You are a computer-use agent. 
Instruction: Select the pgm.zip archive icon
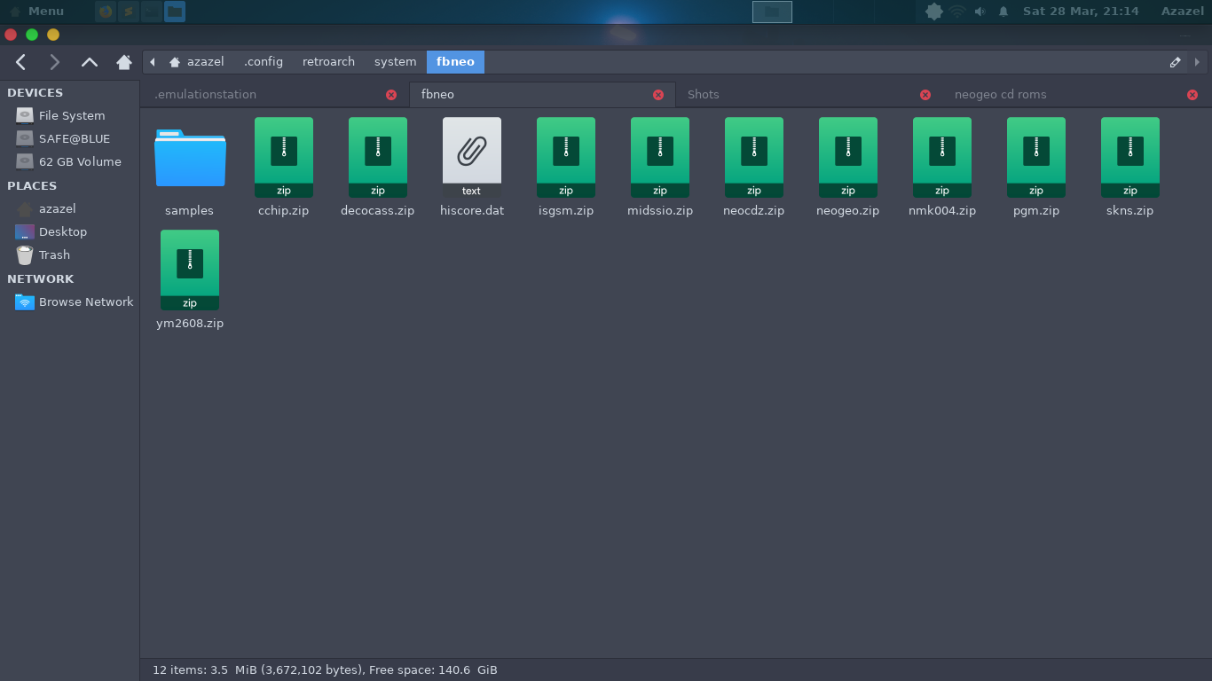[x=1036, y=157]
